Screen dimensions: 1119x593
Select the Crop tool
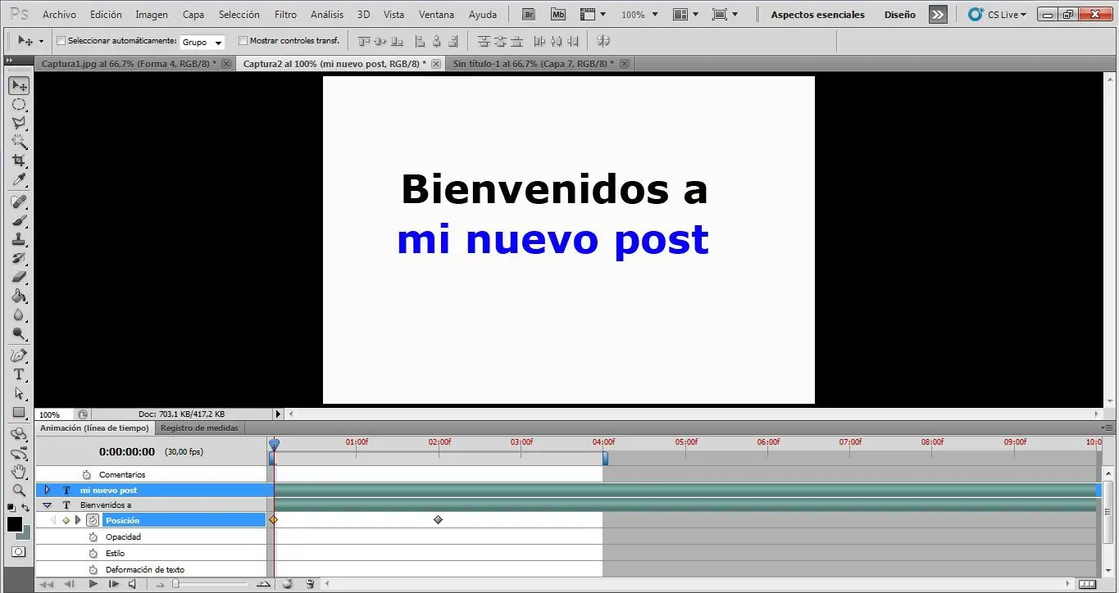point(19,161)
